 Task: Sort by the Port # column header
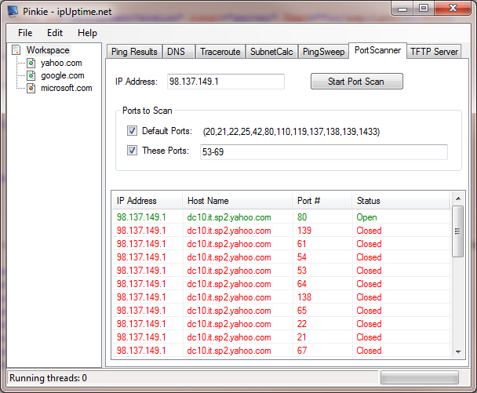(322, 201)
